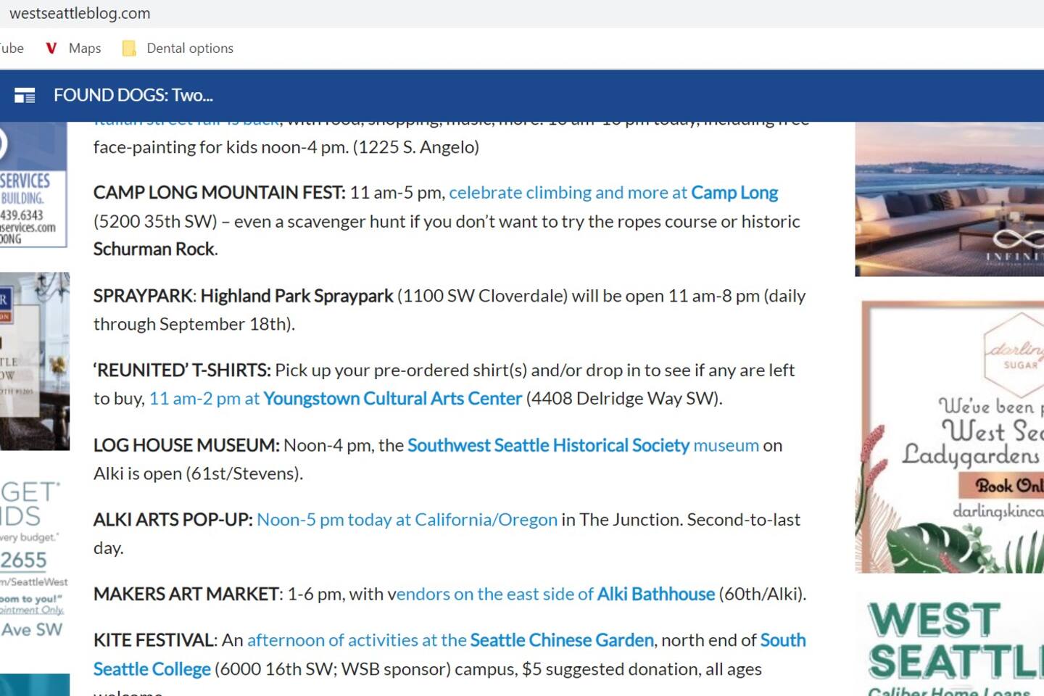Viewport: 1044px width, 696px height.
Task: Click the '11 am-2 pm at' link
Action: click(x=204, y=399)
